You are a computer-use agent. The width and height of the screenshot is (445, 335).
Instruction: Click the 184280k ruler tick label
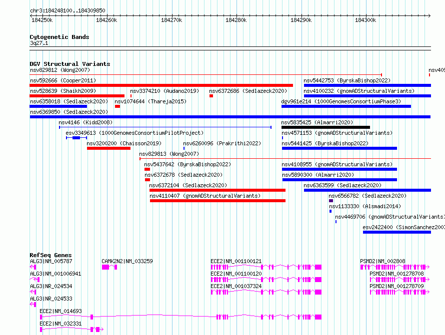pos(236,20)
